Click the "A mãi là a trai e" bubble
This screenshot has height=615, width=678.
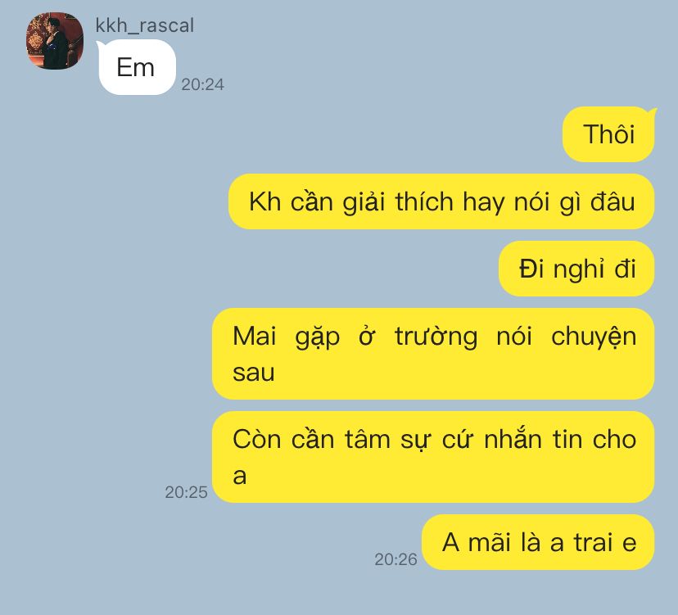(538, 542)
